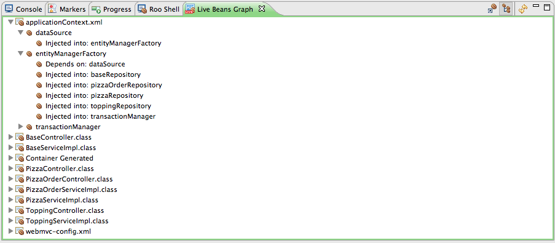This screenshot has height=243, width=555.
Task: Minimize the Live Beans Graph view
Action: [x=536, y=6]
